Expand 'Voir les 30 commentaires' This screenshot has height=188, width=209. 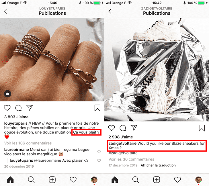pyautogui.click(x=131, y=159)
